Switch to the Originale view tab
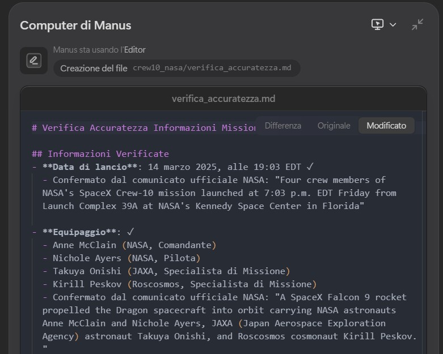 click(334, 126)
